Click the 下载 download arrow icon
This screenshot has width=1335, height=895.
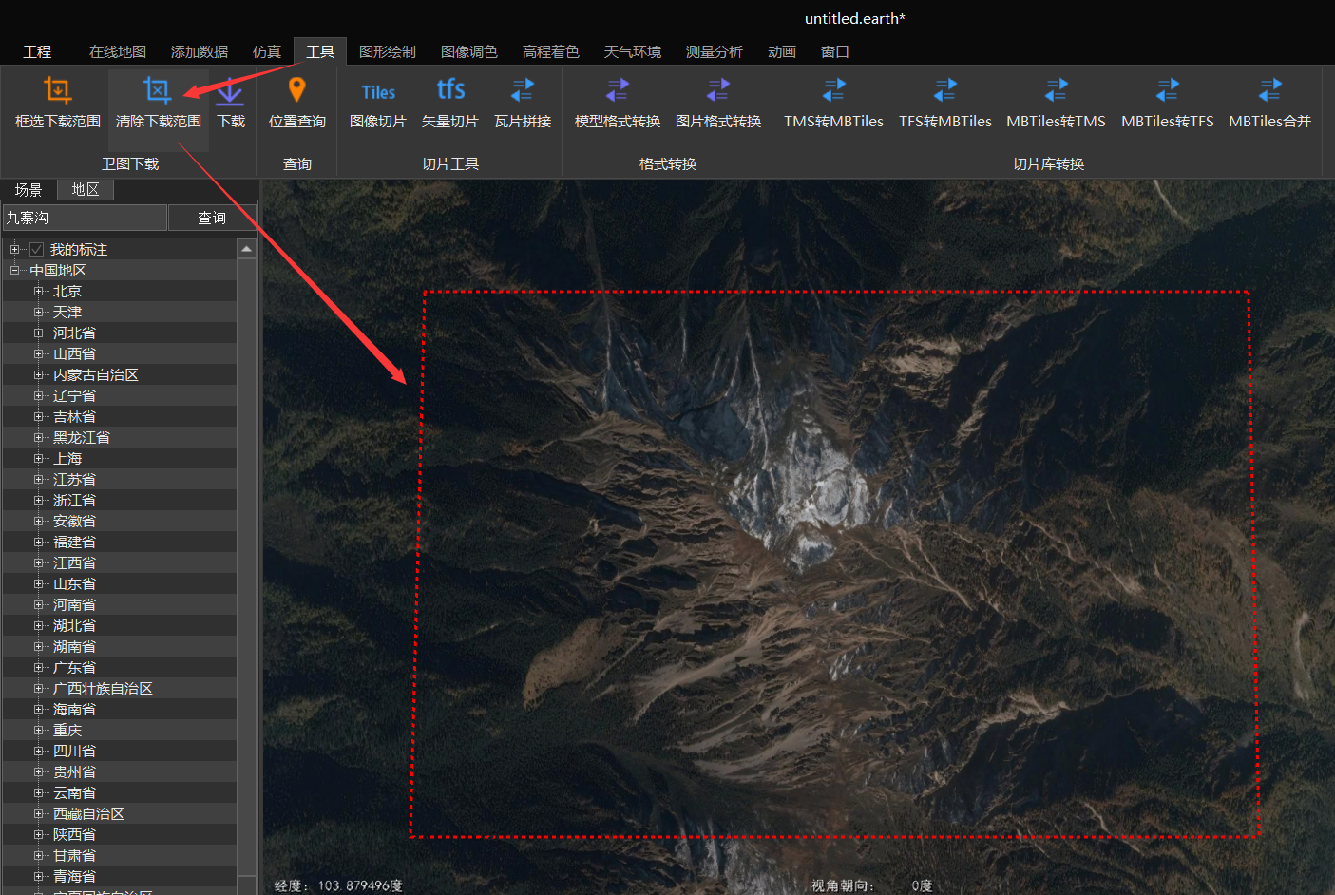pos(230,92)
